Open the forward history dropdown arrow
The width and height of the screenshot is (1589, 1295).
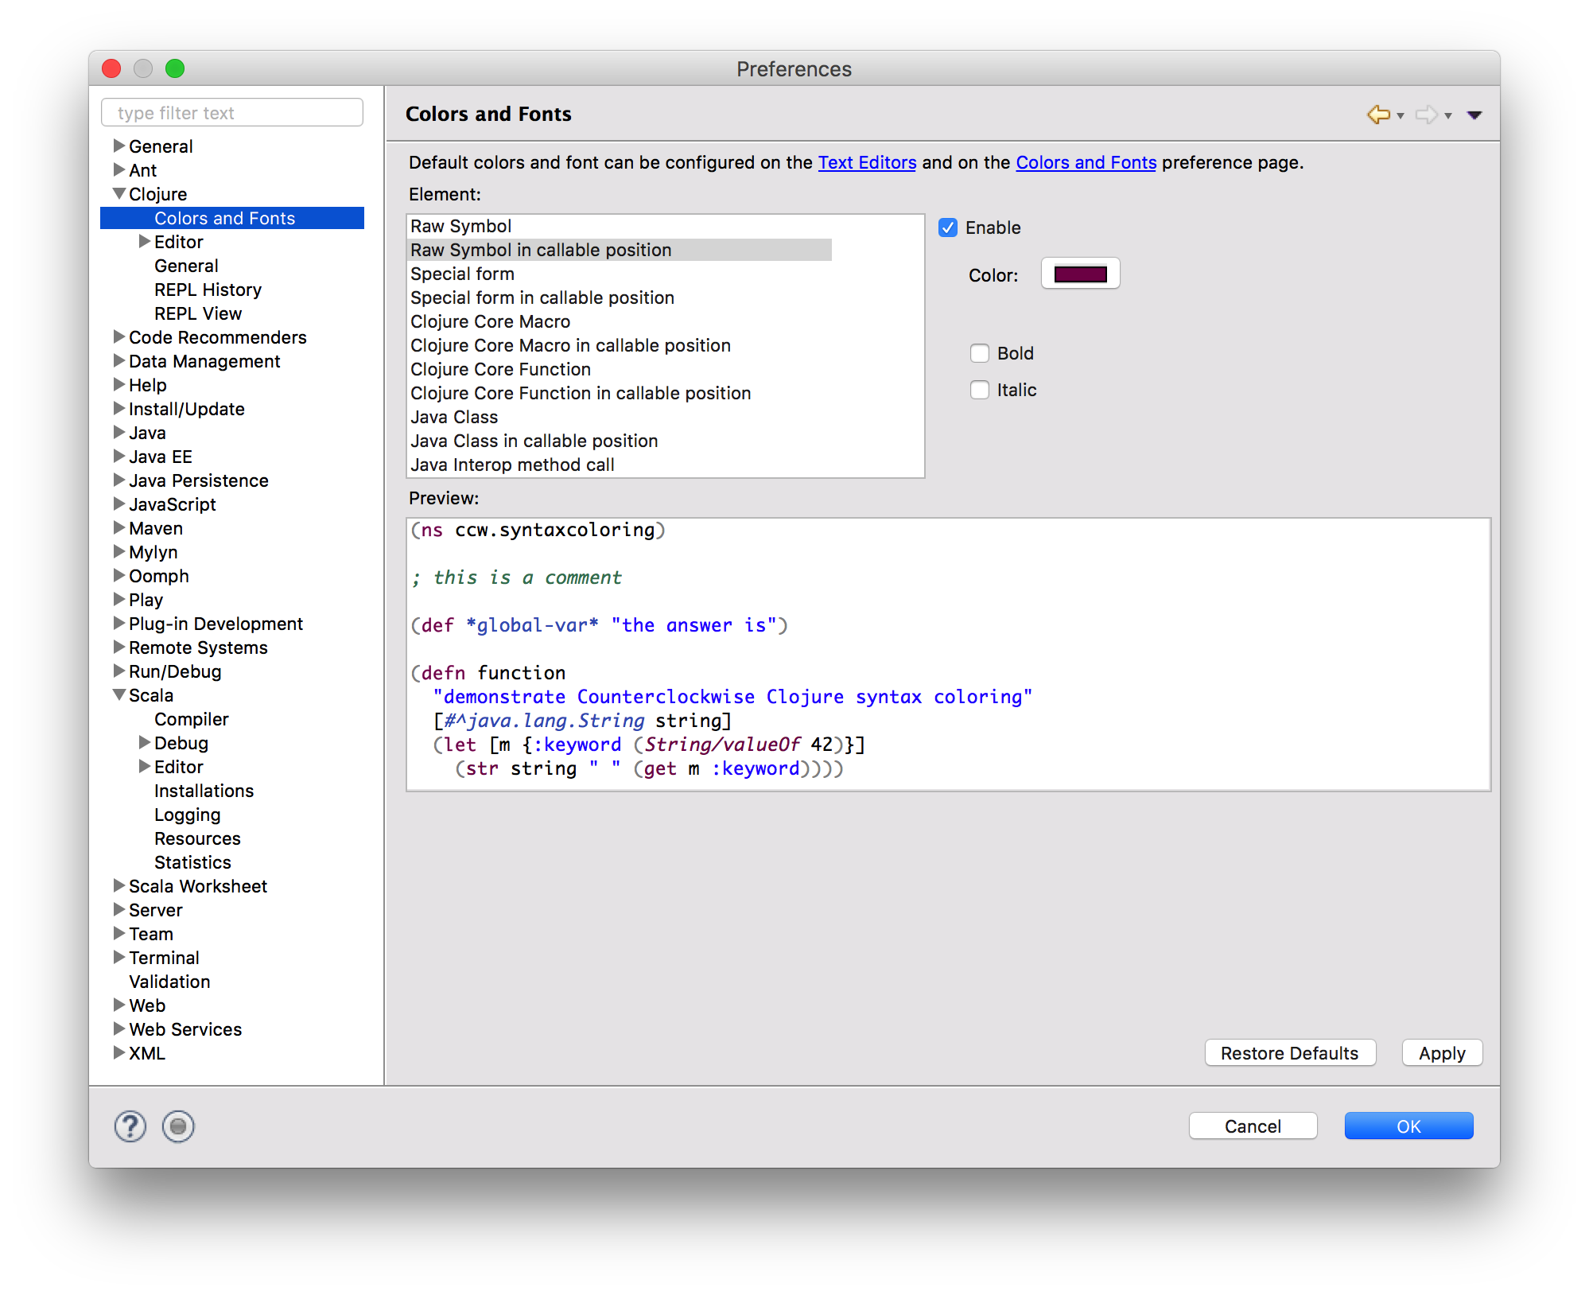1448,116
